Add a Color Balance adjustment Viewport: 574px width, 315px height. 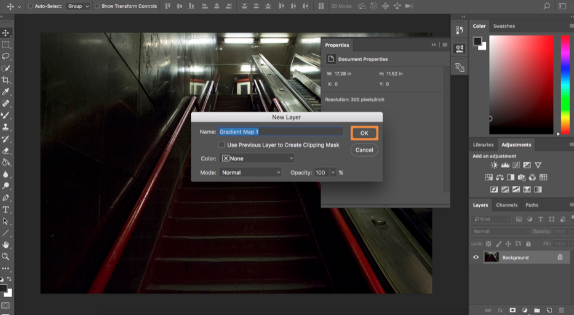tap(500, 177)
